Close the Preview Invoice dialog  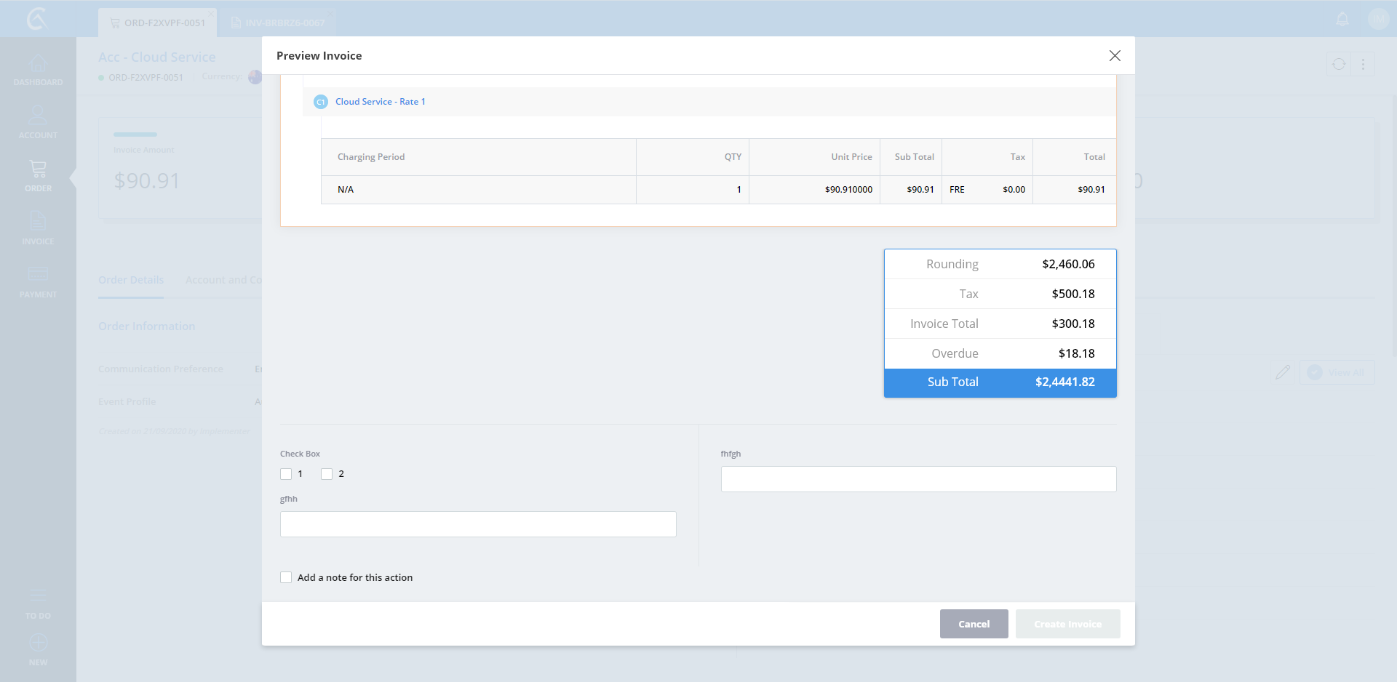pos(1115,56)
